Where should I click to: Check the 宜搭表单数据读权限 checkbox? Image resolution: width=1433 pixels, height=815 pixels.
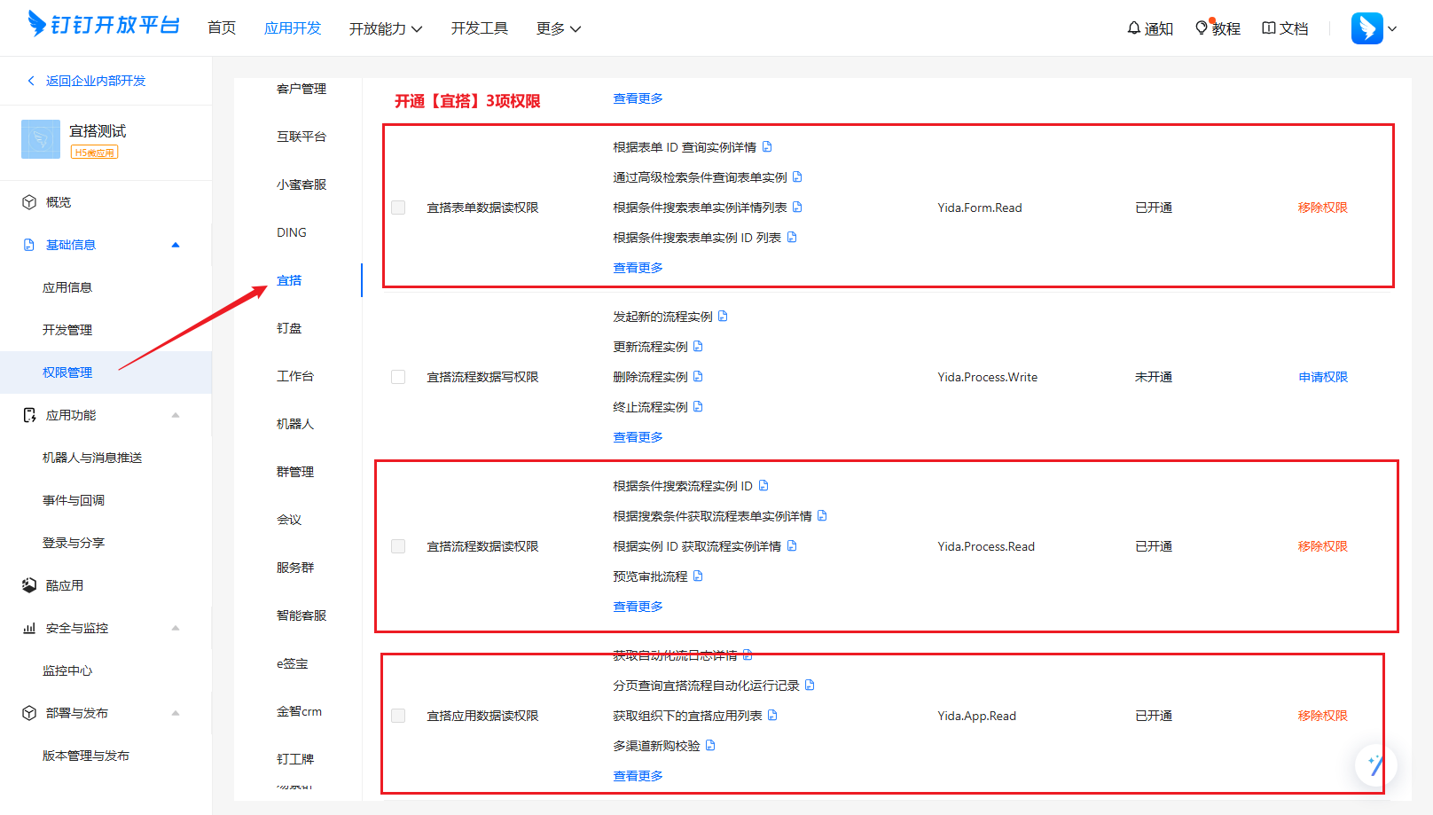398,208
